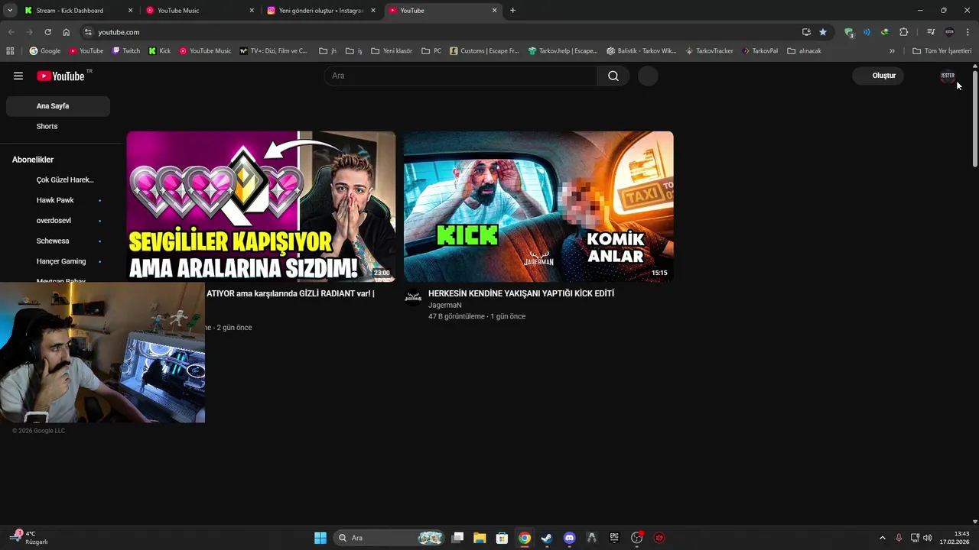This screenshot has height=550, width=979.
Task: Open the Kick bookmark
Action: point(160,51)
